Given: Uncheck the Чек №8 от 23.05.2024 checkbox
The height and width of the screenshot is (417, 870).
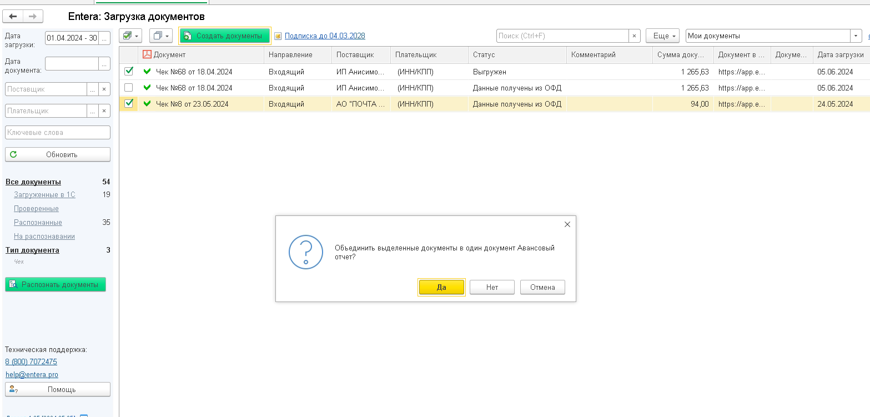Looking at the screenshot, I should pos(129,103).
